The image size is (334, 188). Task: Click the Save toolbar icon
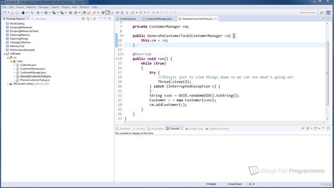[13, 13]
